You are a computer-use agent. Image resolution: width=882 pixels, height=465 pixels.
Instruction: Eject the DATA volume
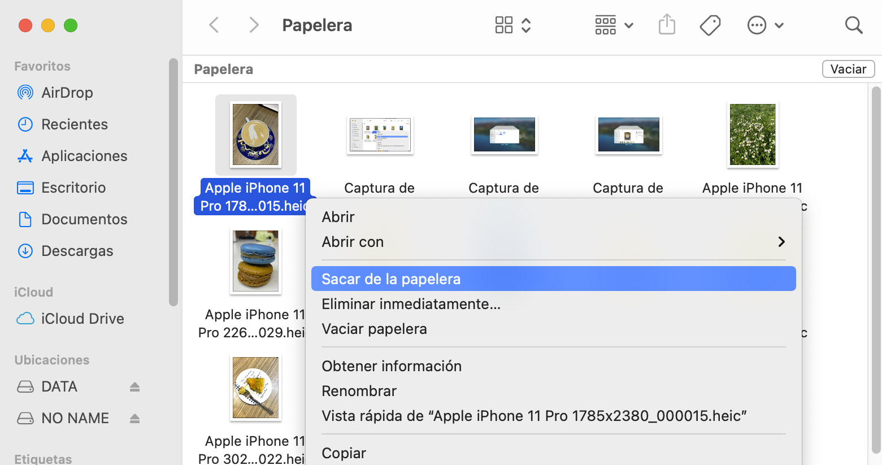pyautogui.click(x=134, y=386)
